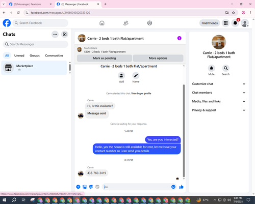The image size is (255, 204).
Task: Expand Chat members section
Action: point(219,93)
